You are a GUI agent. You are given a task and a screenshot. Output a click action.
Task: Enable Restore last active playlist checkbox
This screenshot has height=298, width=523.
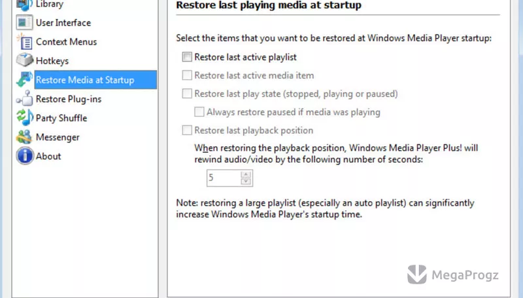[x=187, y=57]
